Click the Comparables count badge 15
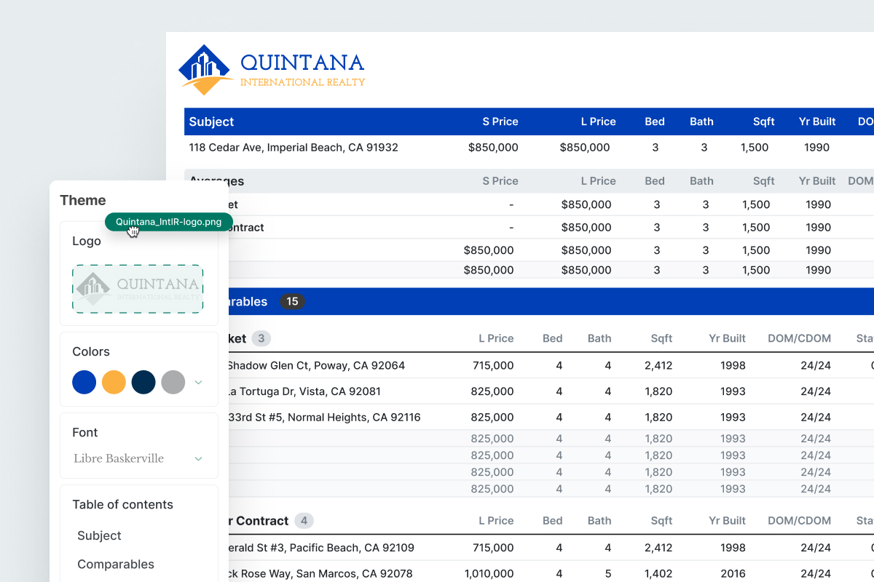The width and height of the screenshot is (874, 582). pos(292,301)
